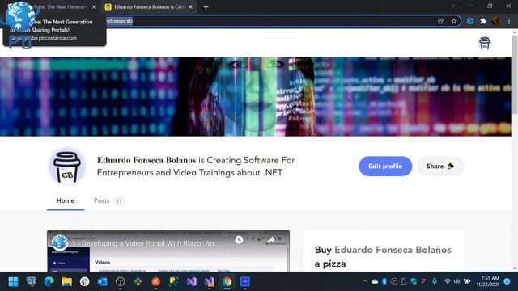Open Slack from the taskbar
The width and height of the screenshot is (518, 291).
click(85, 282)
